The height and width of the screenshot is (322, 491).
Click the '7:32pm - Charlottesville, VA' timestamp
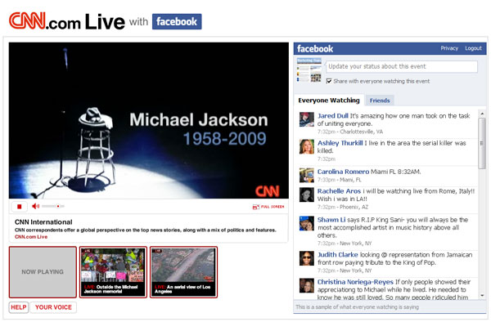pos(350,132)
